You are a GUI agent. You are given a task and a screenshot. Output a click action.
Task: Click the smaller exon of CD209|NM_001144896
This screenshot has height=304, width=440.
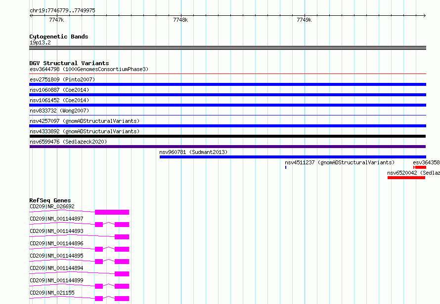99,249
